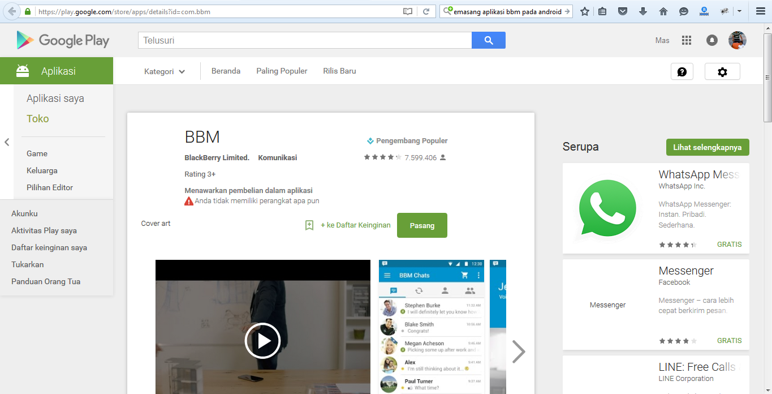The height and width of the screenshot is (394, 772).
Task: Save page to Pocket icon
Action: pyautogui.click(x=623, y=11)
